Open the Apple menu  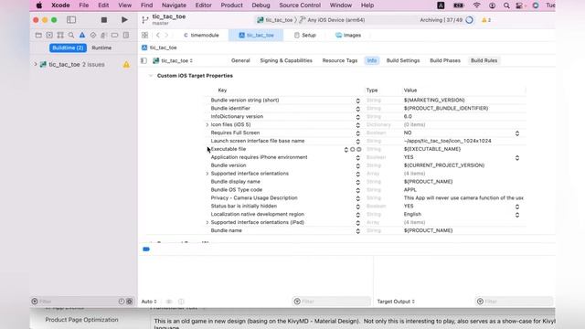tap(38, 5)
